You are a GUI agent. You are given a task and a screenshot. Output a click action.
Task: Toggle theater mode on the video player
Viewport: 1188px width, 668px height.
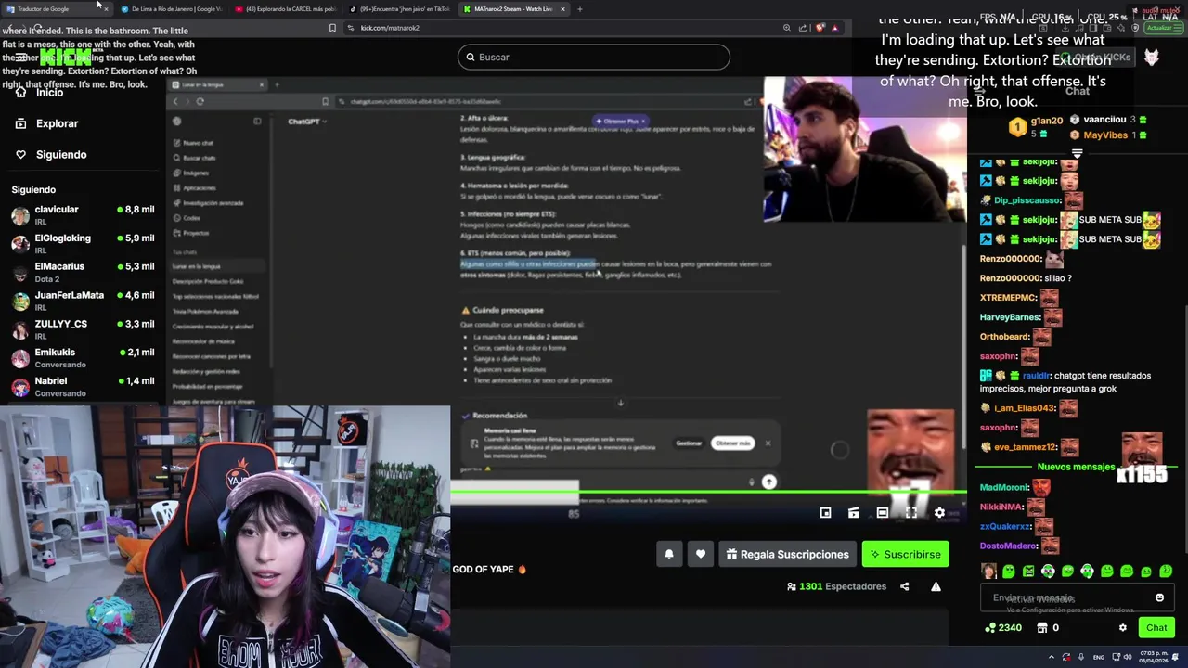883,513
